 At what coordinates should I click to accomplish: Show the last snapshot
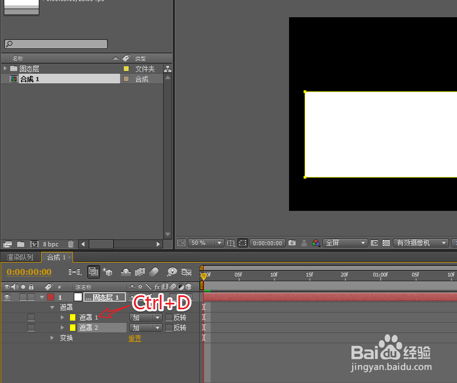304,243
